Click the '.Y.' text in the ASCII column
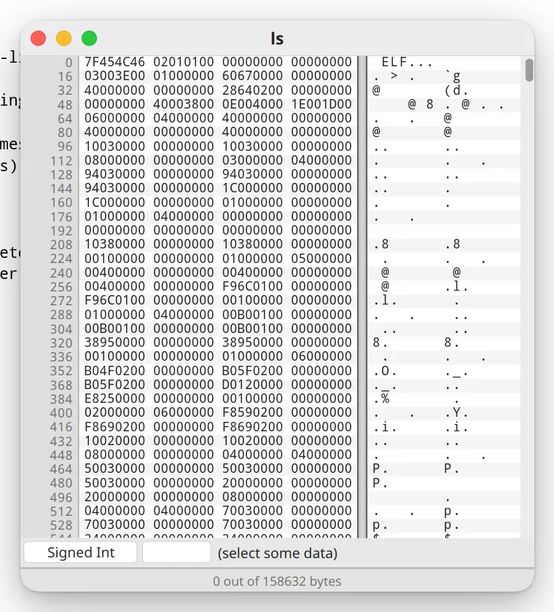554x612 pixels. click(x=456, y=412)
